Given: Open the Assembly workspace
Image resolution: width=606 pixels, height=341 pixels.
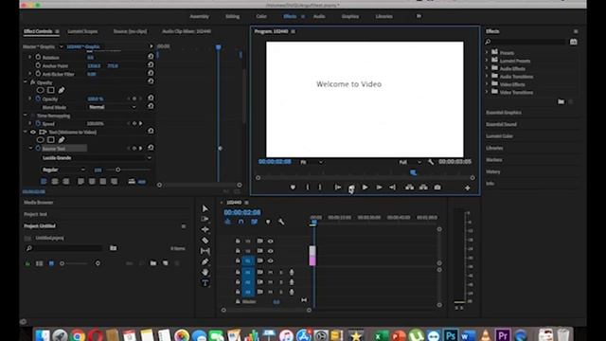Looking at the screenshot, I should point(200,17).
